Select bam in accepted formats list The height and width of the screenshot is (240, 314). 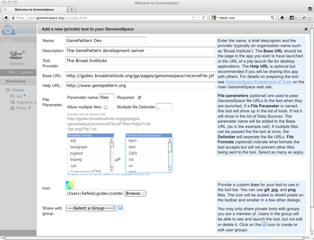[x=147, y=141]
